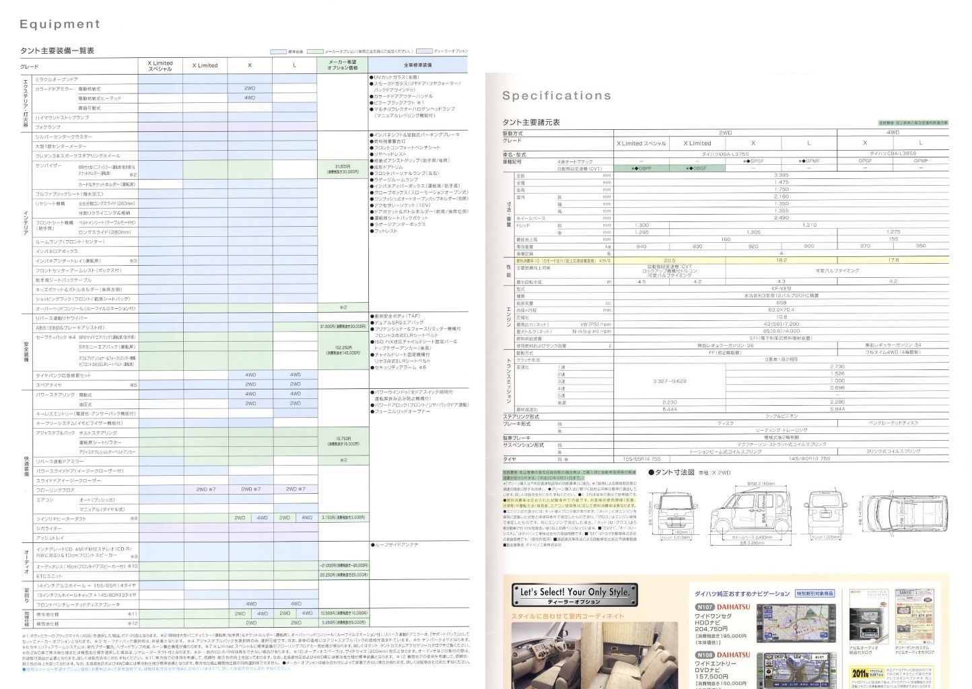The image size is (972, 689).
Task: Click the Let's Select Your Only Style plate
Action: pos(574,593)
